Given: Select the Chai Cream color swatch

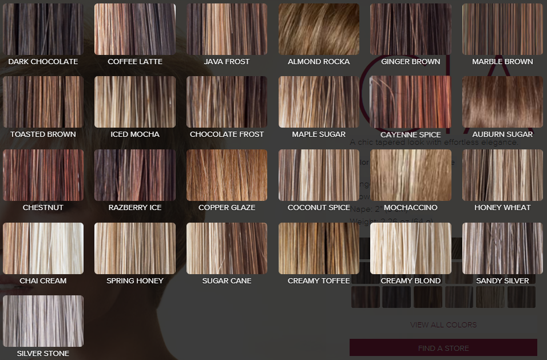Looking at the screenshot, I should click(43, 248).
